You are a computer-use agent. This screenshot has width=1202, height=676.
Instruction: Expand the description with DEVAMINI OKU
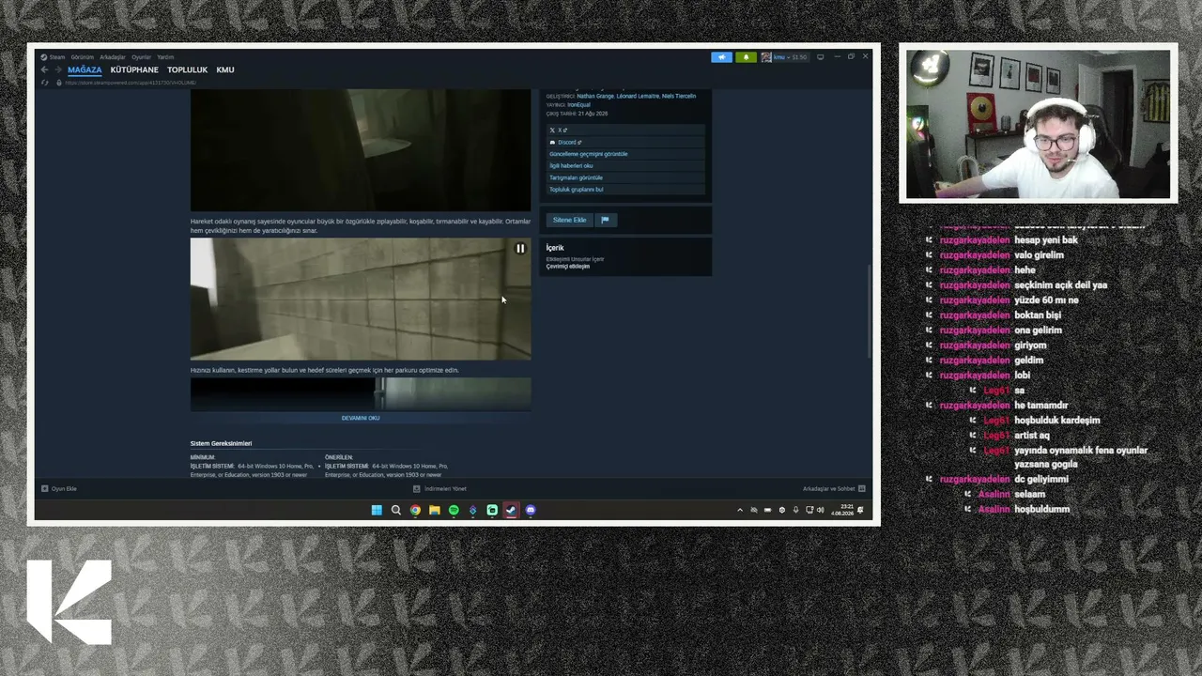tap(361, 418)
